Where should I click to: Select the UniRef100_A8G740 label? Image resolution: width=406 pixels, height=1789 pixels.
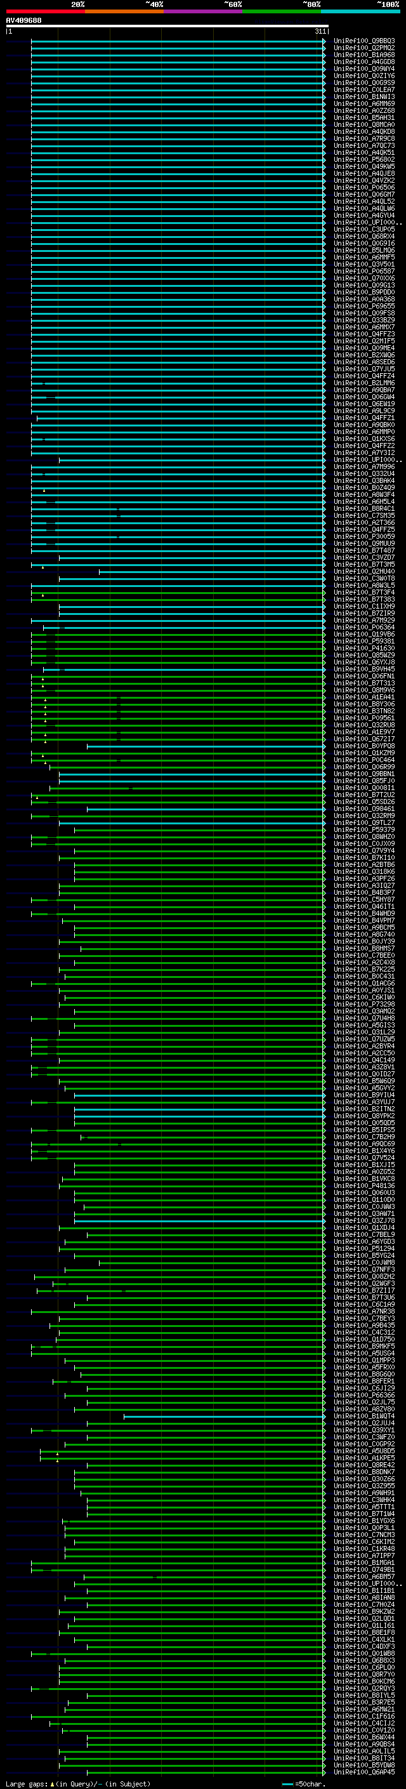(x=363, y=934)
